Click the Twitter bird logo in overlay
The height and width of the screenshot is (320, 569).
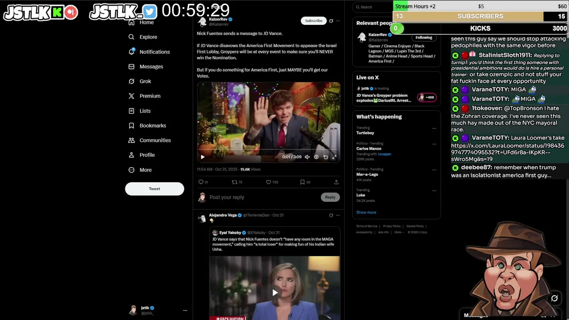pos(149,12)
